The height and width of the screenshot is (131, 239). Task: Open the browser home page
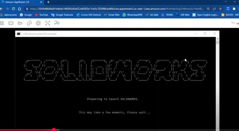pyautogui.click(x=19, y=9)
